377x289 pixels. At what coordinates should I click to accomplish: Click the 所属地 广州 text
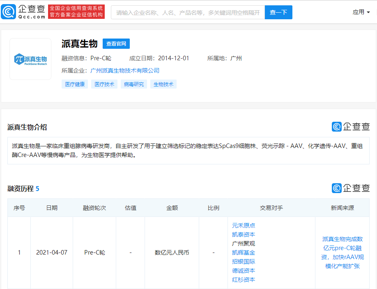click(x=225, y=58)
